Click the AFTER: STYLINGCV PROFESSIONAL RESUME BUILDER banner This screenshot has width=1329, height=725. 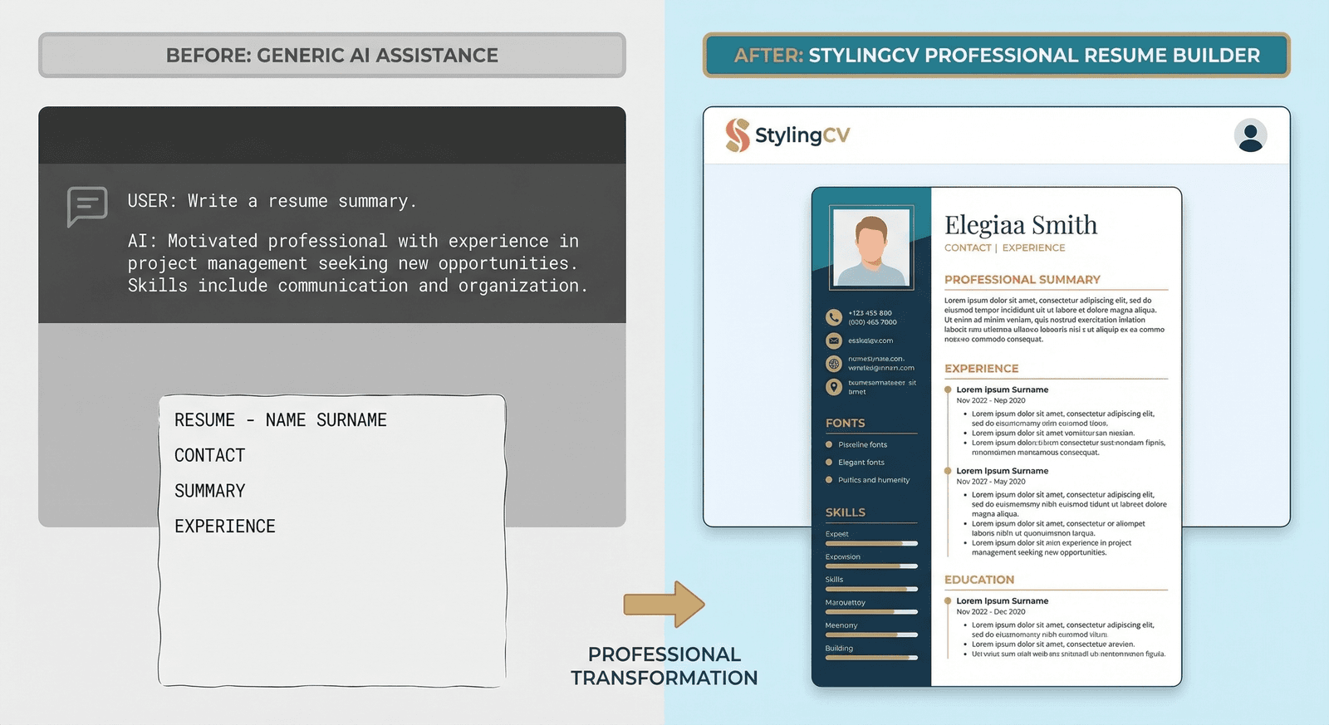[x=997, y=55]
